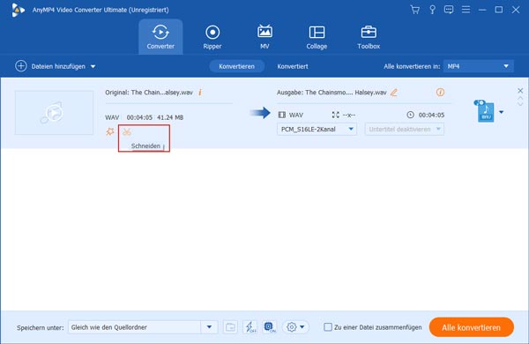The height and width of the screenshot is (344, 529).
Task: Check Zu einer Datei zusammenfügen
Action: (x=328, y=326)
